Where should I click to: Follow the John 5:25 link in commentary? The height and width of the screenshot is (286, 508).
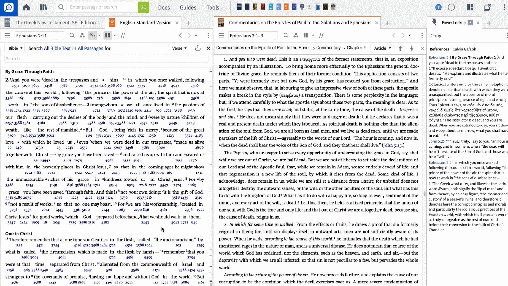pyautogui.click(x=393, y=145)
